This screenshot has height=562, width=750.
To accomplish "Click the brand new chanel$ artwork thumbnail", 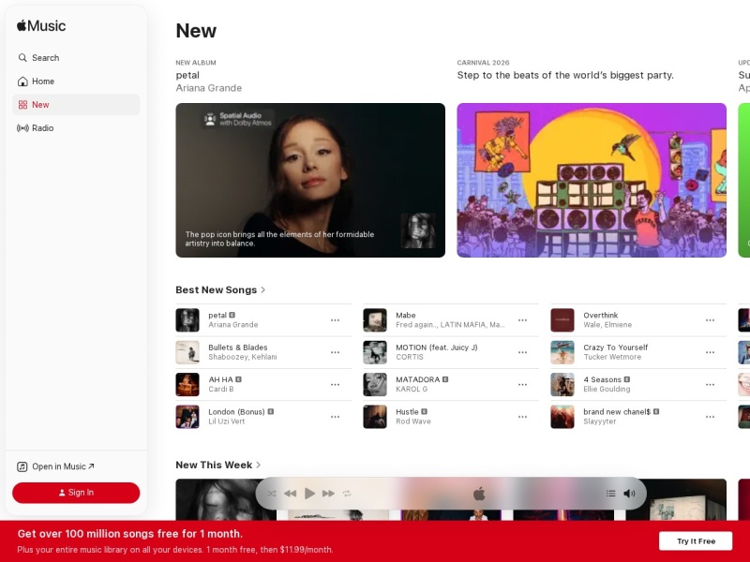I will [562, 417].
